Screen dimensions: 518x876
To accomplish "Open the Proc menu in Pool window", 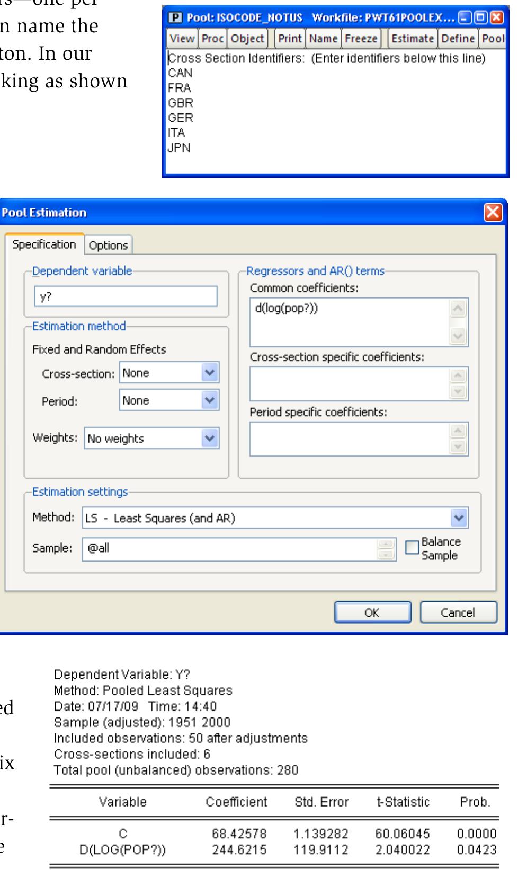I will tap(213, 39).
